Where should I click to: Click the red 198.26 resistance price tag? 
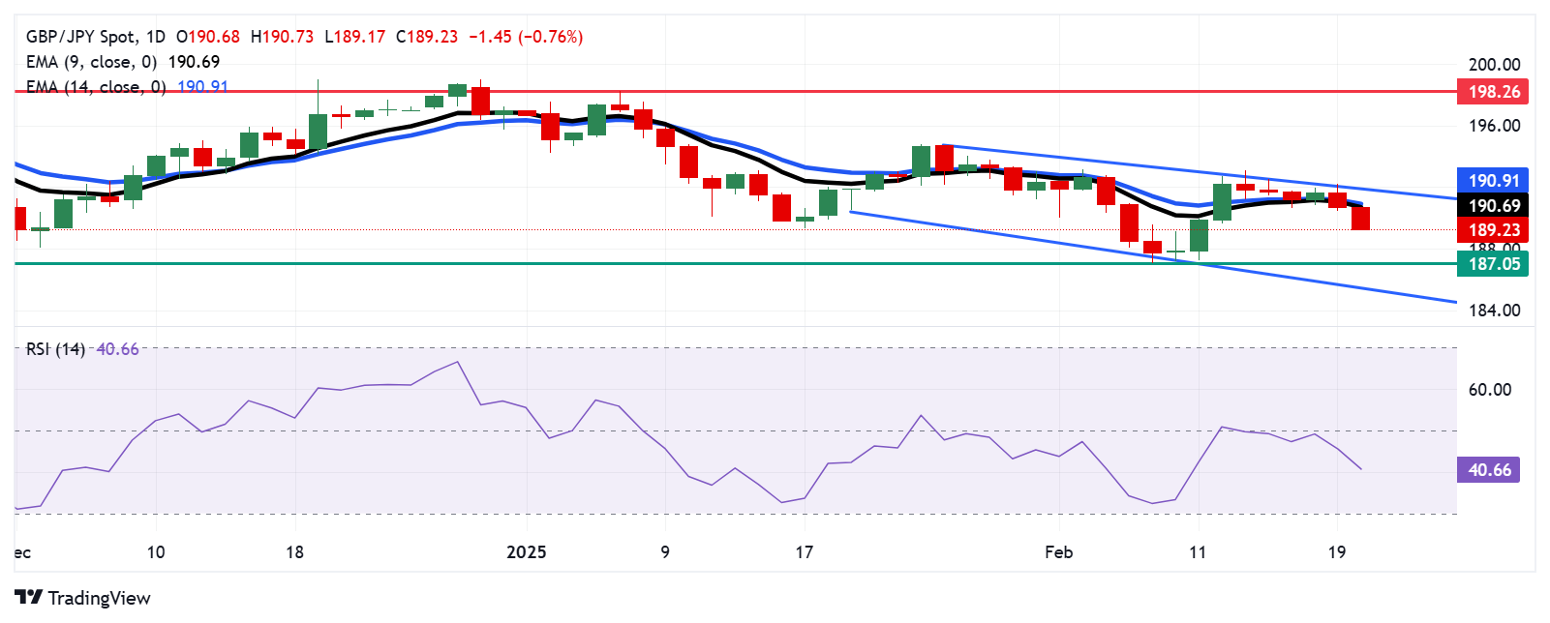pos(1493,92)
